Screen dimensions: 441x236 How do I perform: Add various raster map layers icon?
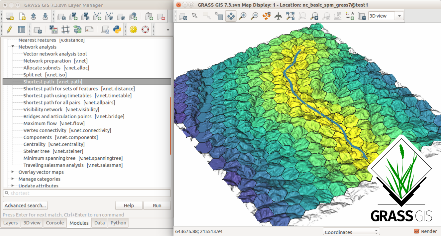click(85, 17)
